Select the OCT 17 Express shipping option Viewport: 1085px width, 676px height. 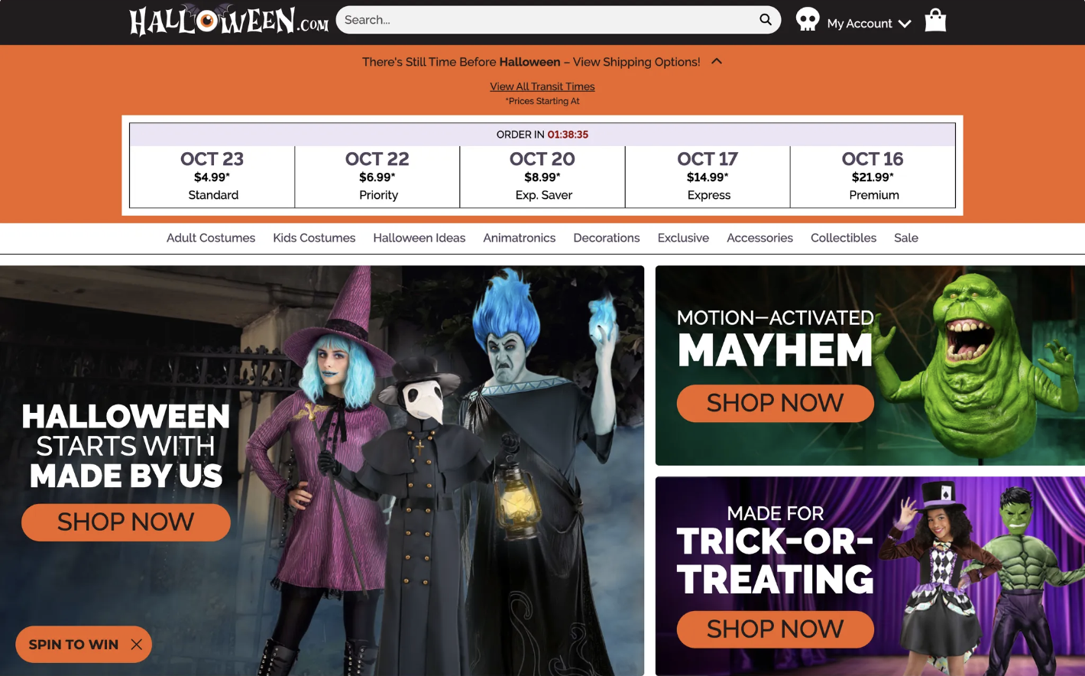pos(708,177)
